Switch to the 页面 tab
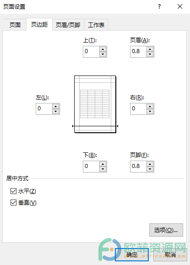The height and width of the screenshot is (265, 190). click(15, 25)
